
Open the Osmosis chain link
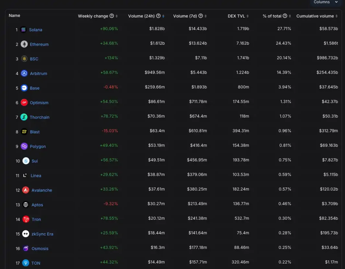(40, 249)
